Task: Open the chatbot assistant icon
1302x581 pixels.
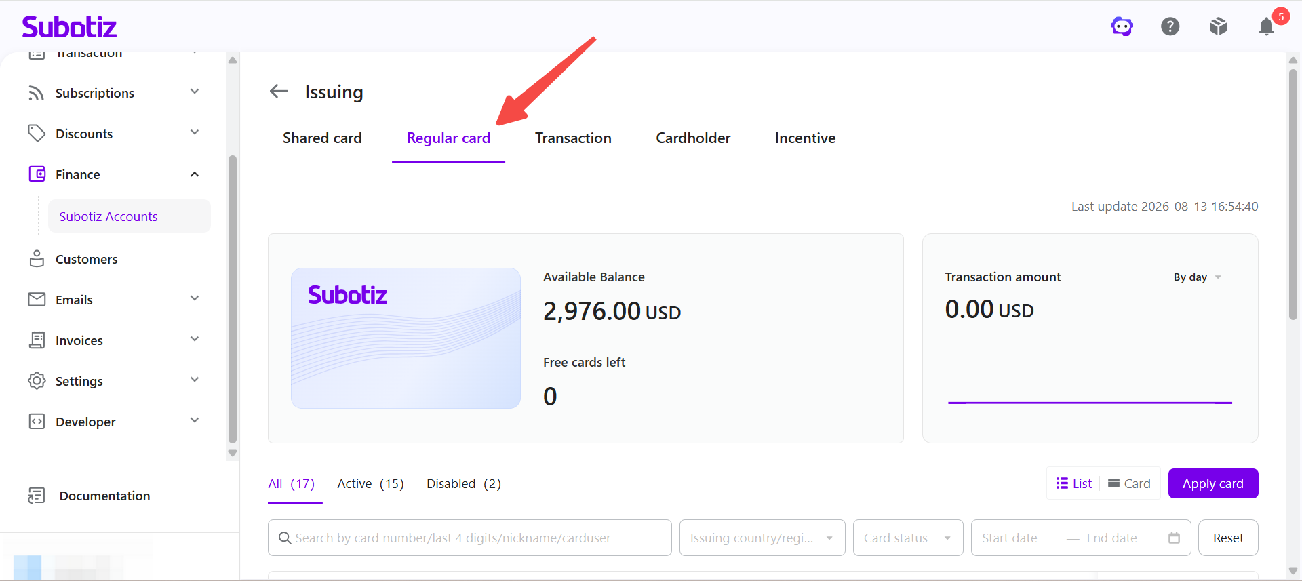Action: 1122,26
